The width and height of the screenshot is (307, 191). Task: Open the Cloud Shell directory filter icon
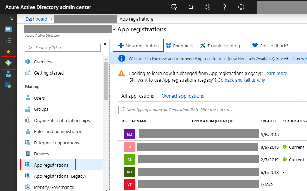click(174, 7)
